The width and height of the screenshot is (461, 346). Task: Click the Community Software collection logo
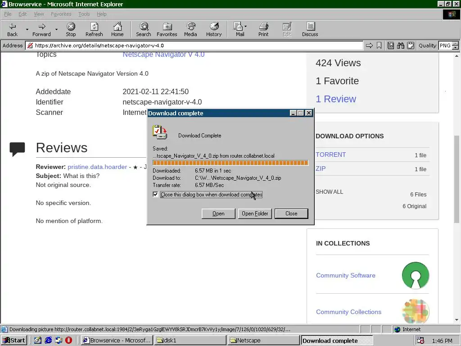[x=416, y=275]
